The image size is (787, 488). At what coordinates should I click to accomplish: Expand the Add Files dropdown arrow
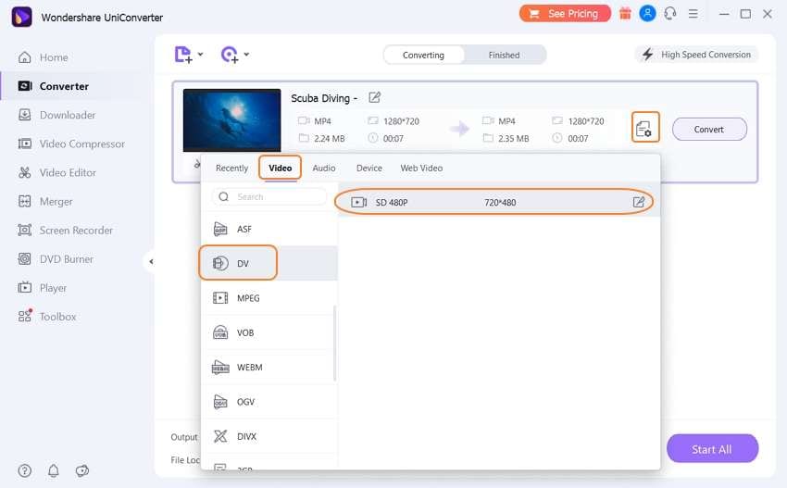(x=200, y=55)
